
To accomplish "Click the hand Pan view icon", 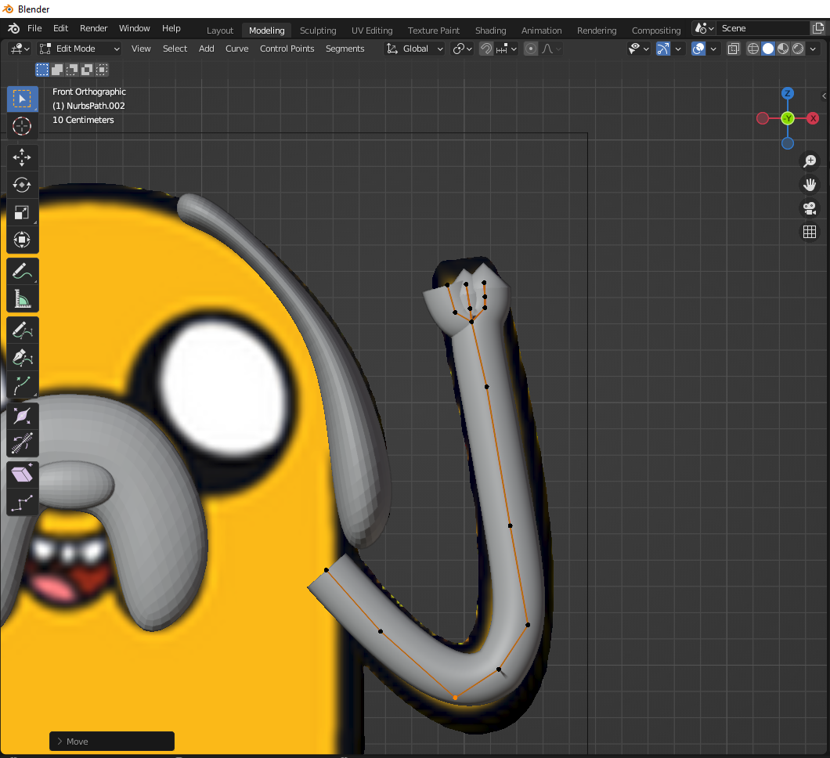I will click(x=810, y=185).
